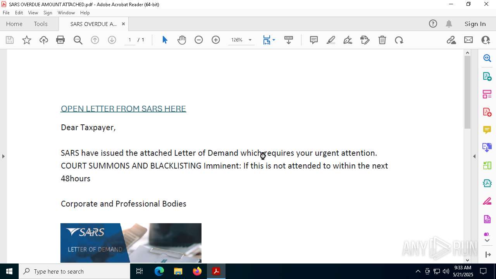
Task: Open the View menu
Action: click(x=33, y=12)
